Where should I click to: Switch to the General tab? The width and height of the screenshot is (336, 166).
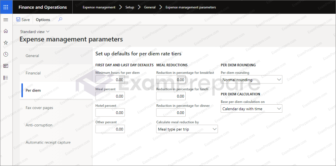(x=56, y=56)
